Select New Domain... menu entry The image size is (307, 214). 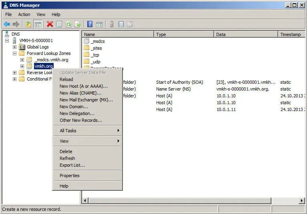(x=88, y=107)
